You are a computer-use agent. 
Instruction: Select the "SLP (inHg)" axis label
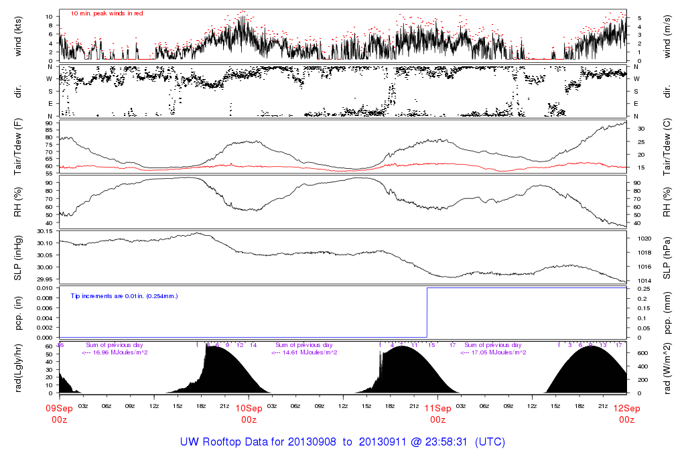coord(18,258)
